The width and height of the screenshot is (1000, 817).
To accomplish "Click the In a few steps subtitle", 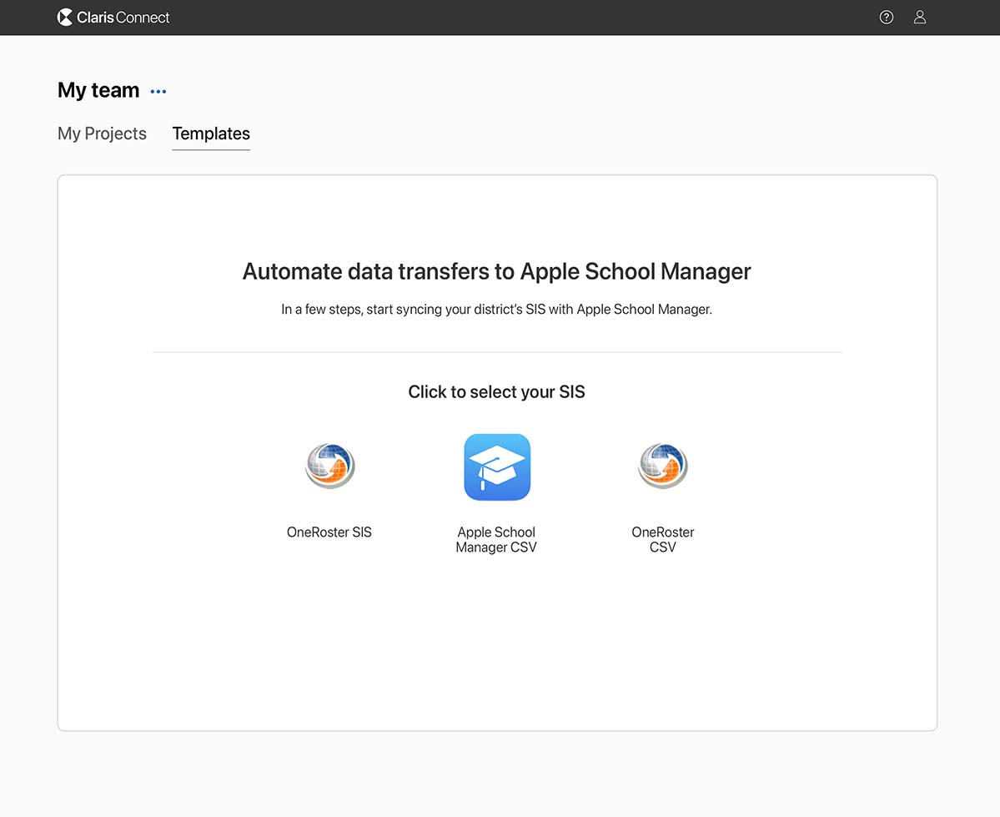I will (x=497, y=309).
